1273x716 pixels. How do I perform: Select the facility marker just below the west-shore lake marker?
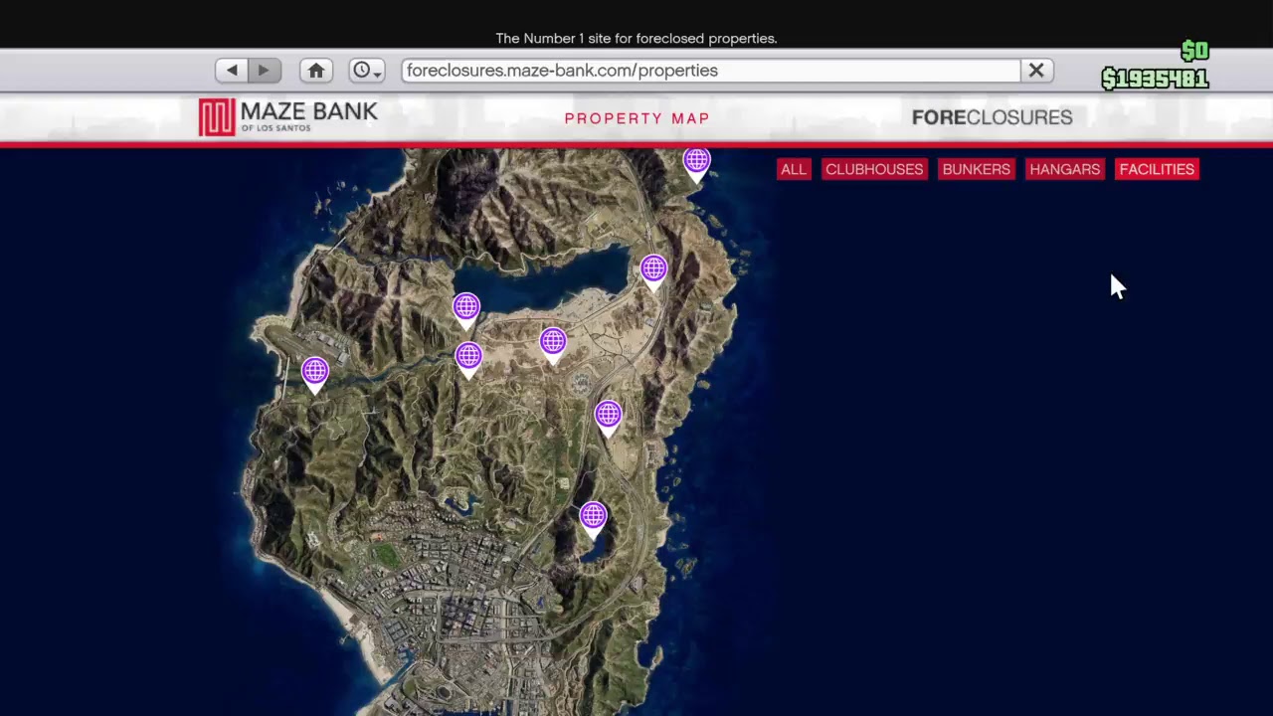pyautogui.click(x=468, y=360)
